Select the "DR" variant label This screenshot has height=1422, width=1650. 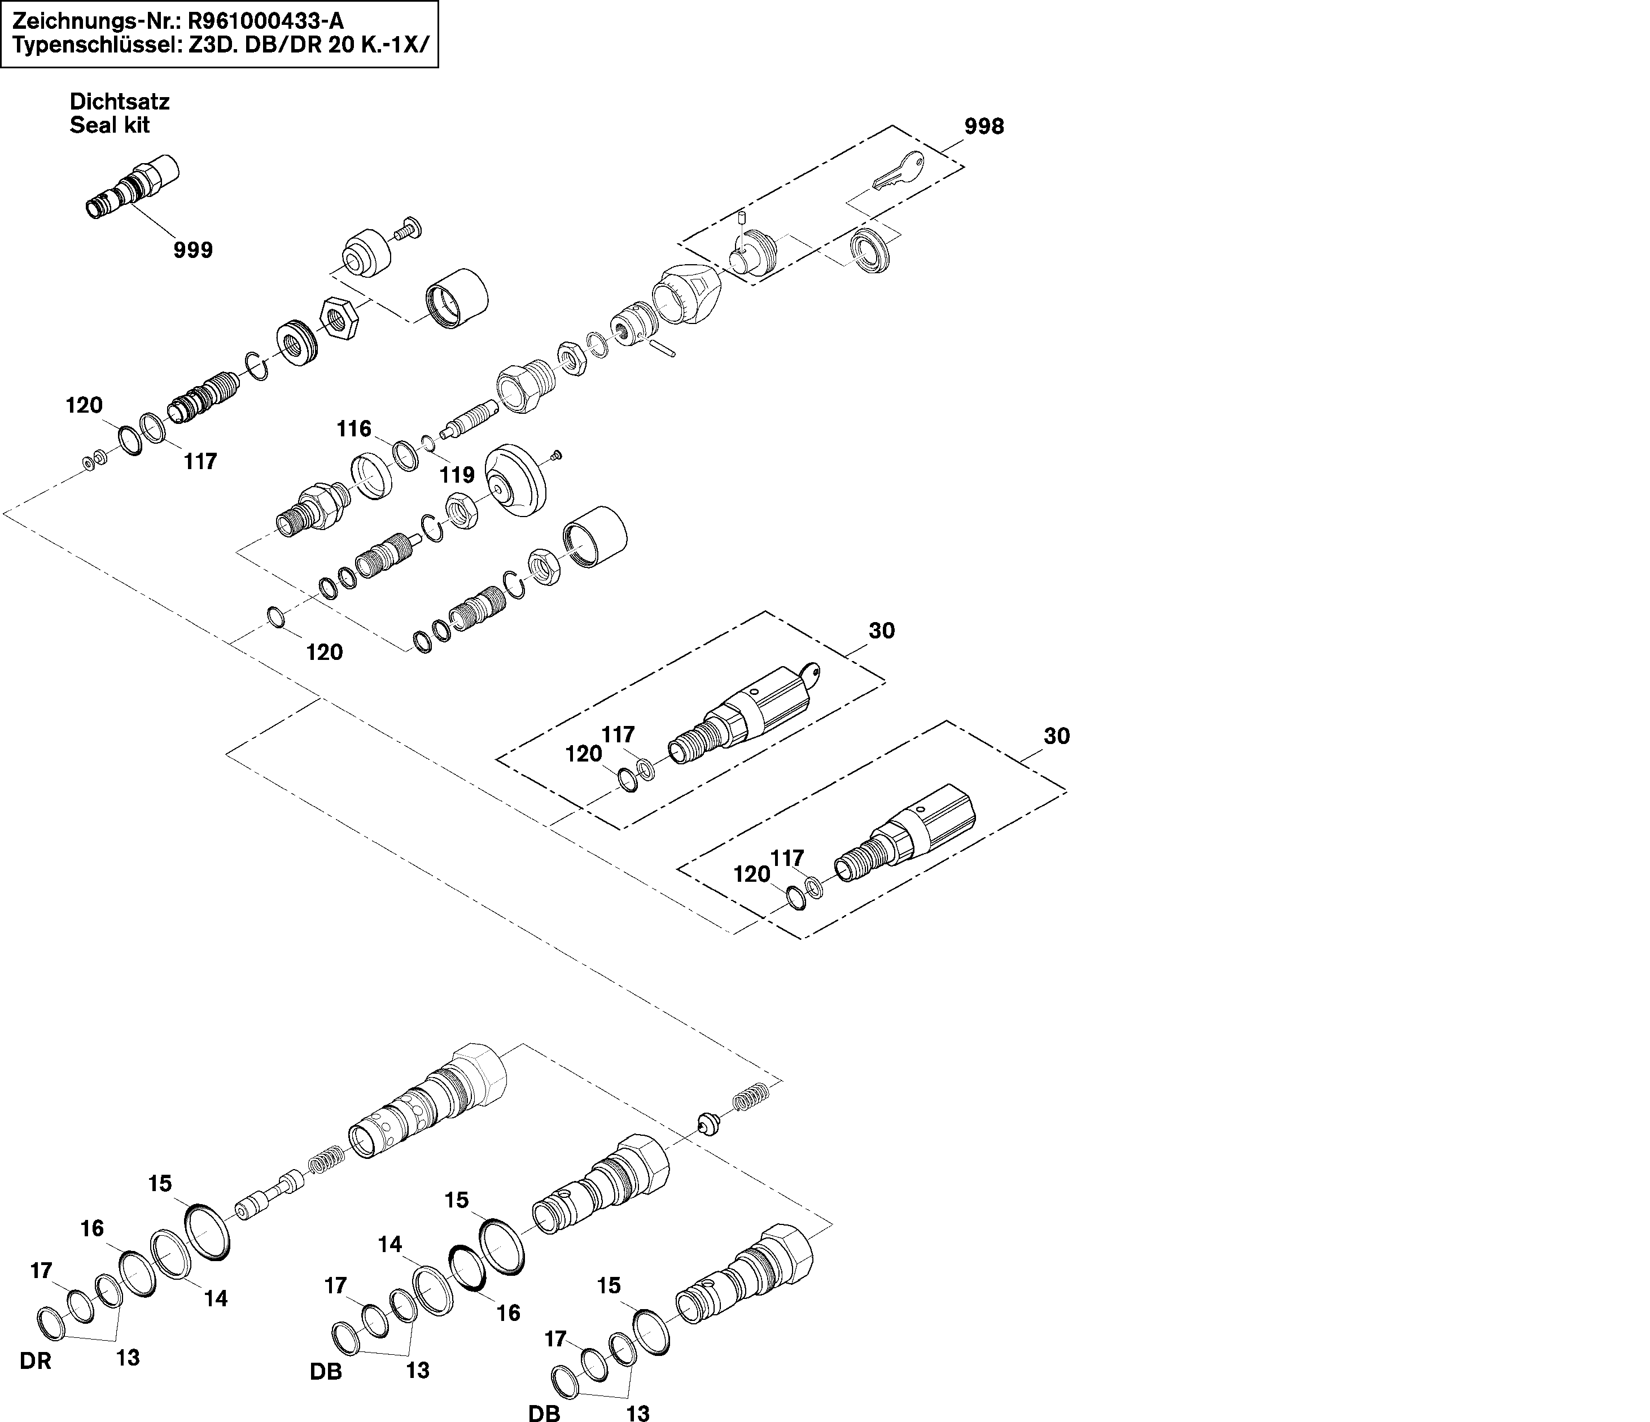tap(36, 1362)
